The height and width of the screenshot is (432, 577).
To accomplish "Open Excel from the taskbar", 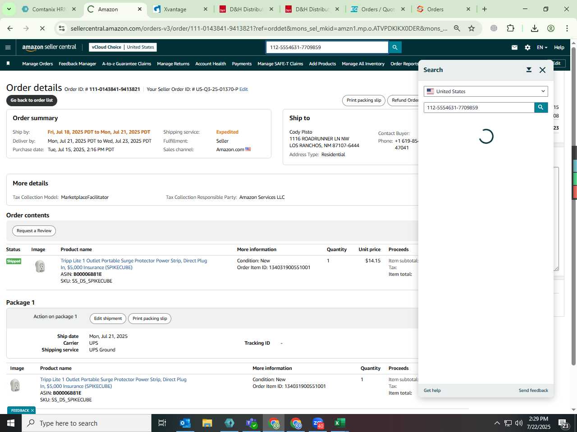I will (340, 423).
